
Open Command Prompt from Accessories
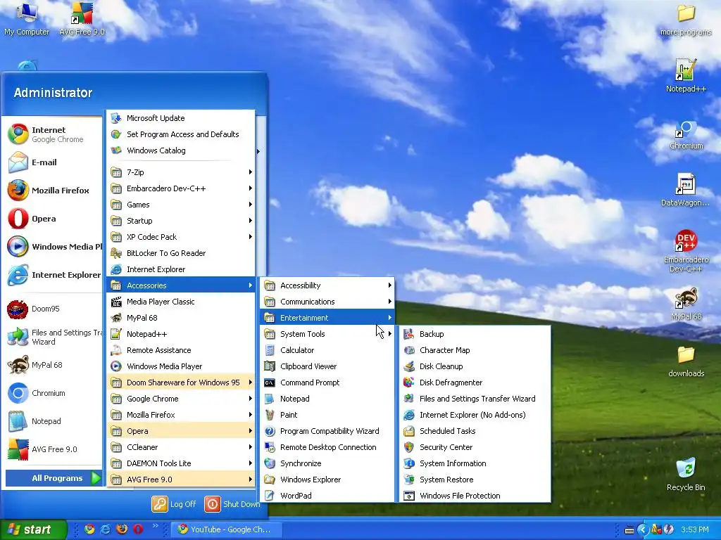(x=327, y=382)
